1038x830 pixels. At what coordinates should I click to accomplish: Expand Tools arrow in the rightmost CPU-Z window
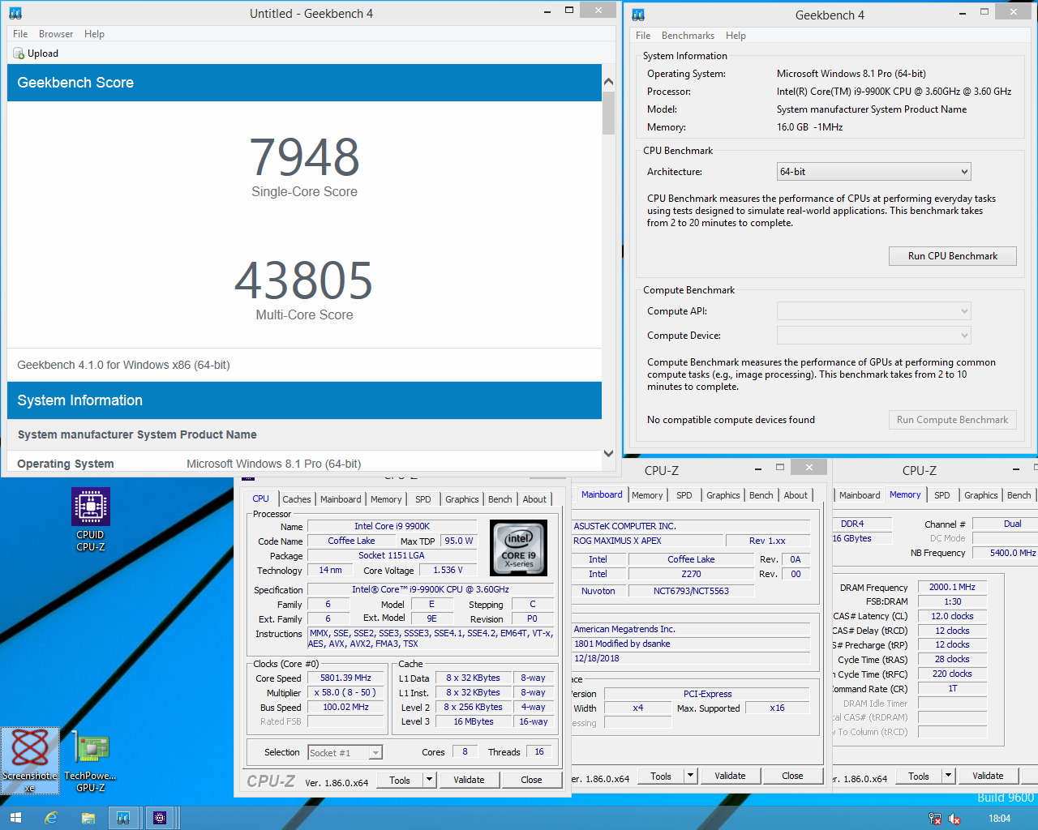coord(949,776)
